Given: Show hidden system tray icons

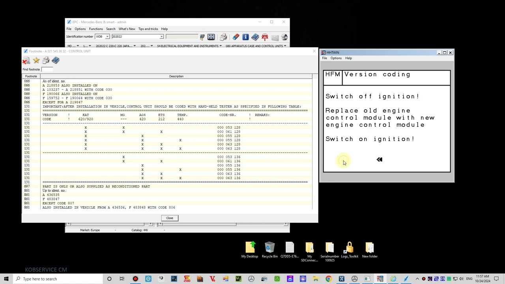Looking at the screenshot, I should 417,279.
